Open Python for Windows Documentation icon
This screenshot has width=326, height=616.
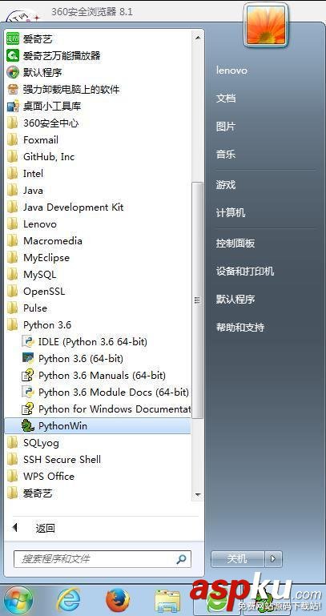point(28,409)
